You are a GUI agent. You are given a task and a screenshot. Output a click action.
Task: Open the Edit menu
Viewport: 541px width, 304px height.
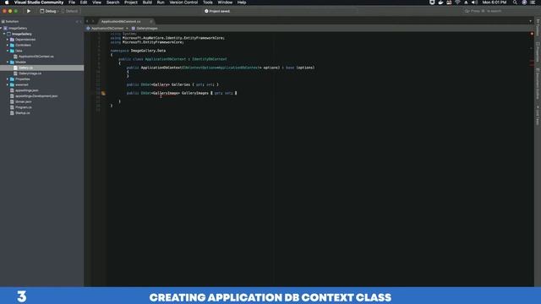click(84, 3)
